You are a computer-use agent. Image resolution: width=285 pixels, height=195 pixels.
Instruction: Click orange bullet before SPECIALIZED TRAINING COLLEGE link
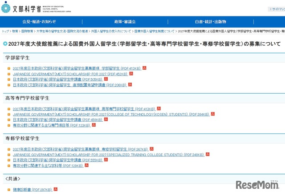pyautogui.click(x=9, y=155)
